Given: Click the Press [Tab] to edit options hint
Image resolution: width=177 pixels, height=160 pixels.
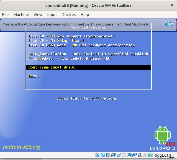Looking at the screenshot, I should [x=87, y=98].
